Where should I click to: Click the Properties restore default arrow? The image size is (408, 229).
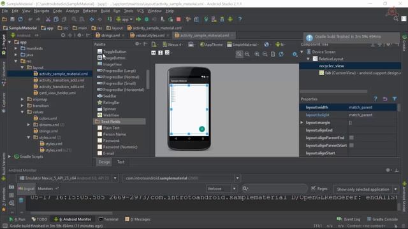[x=385, y=99]
